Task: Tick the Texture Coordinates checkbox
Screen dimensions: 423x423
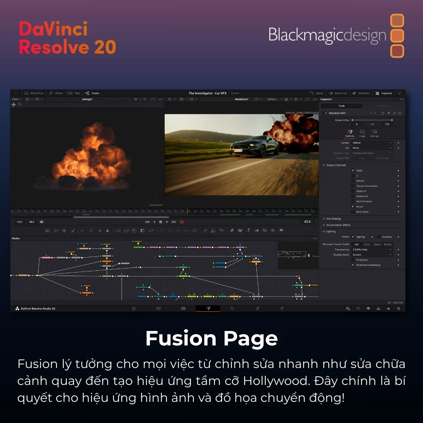Action: pos(353,186)
